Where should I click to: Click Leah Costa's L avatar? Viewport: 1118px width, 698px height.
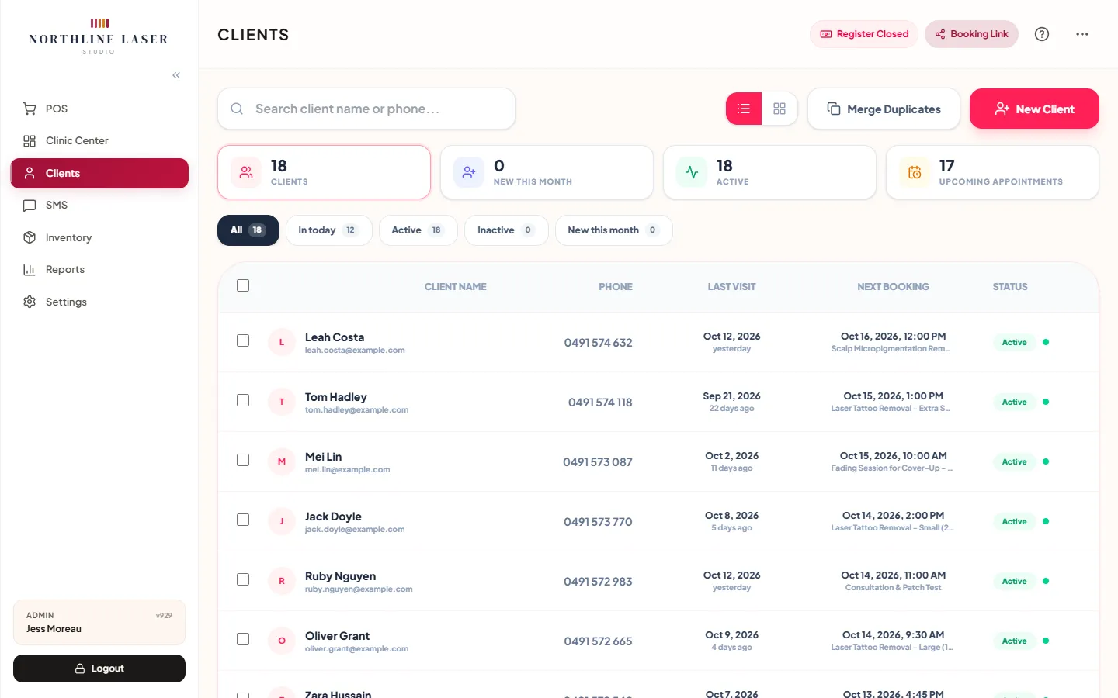point(282,342)
